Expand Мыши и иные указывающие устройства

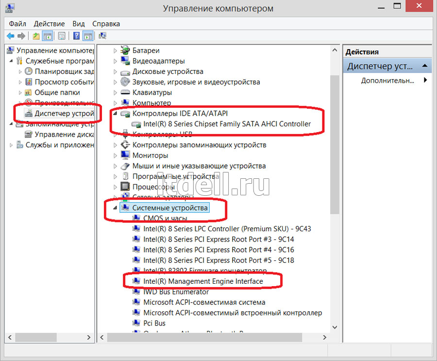[x=115, y=166]
